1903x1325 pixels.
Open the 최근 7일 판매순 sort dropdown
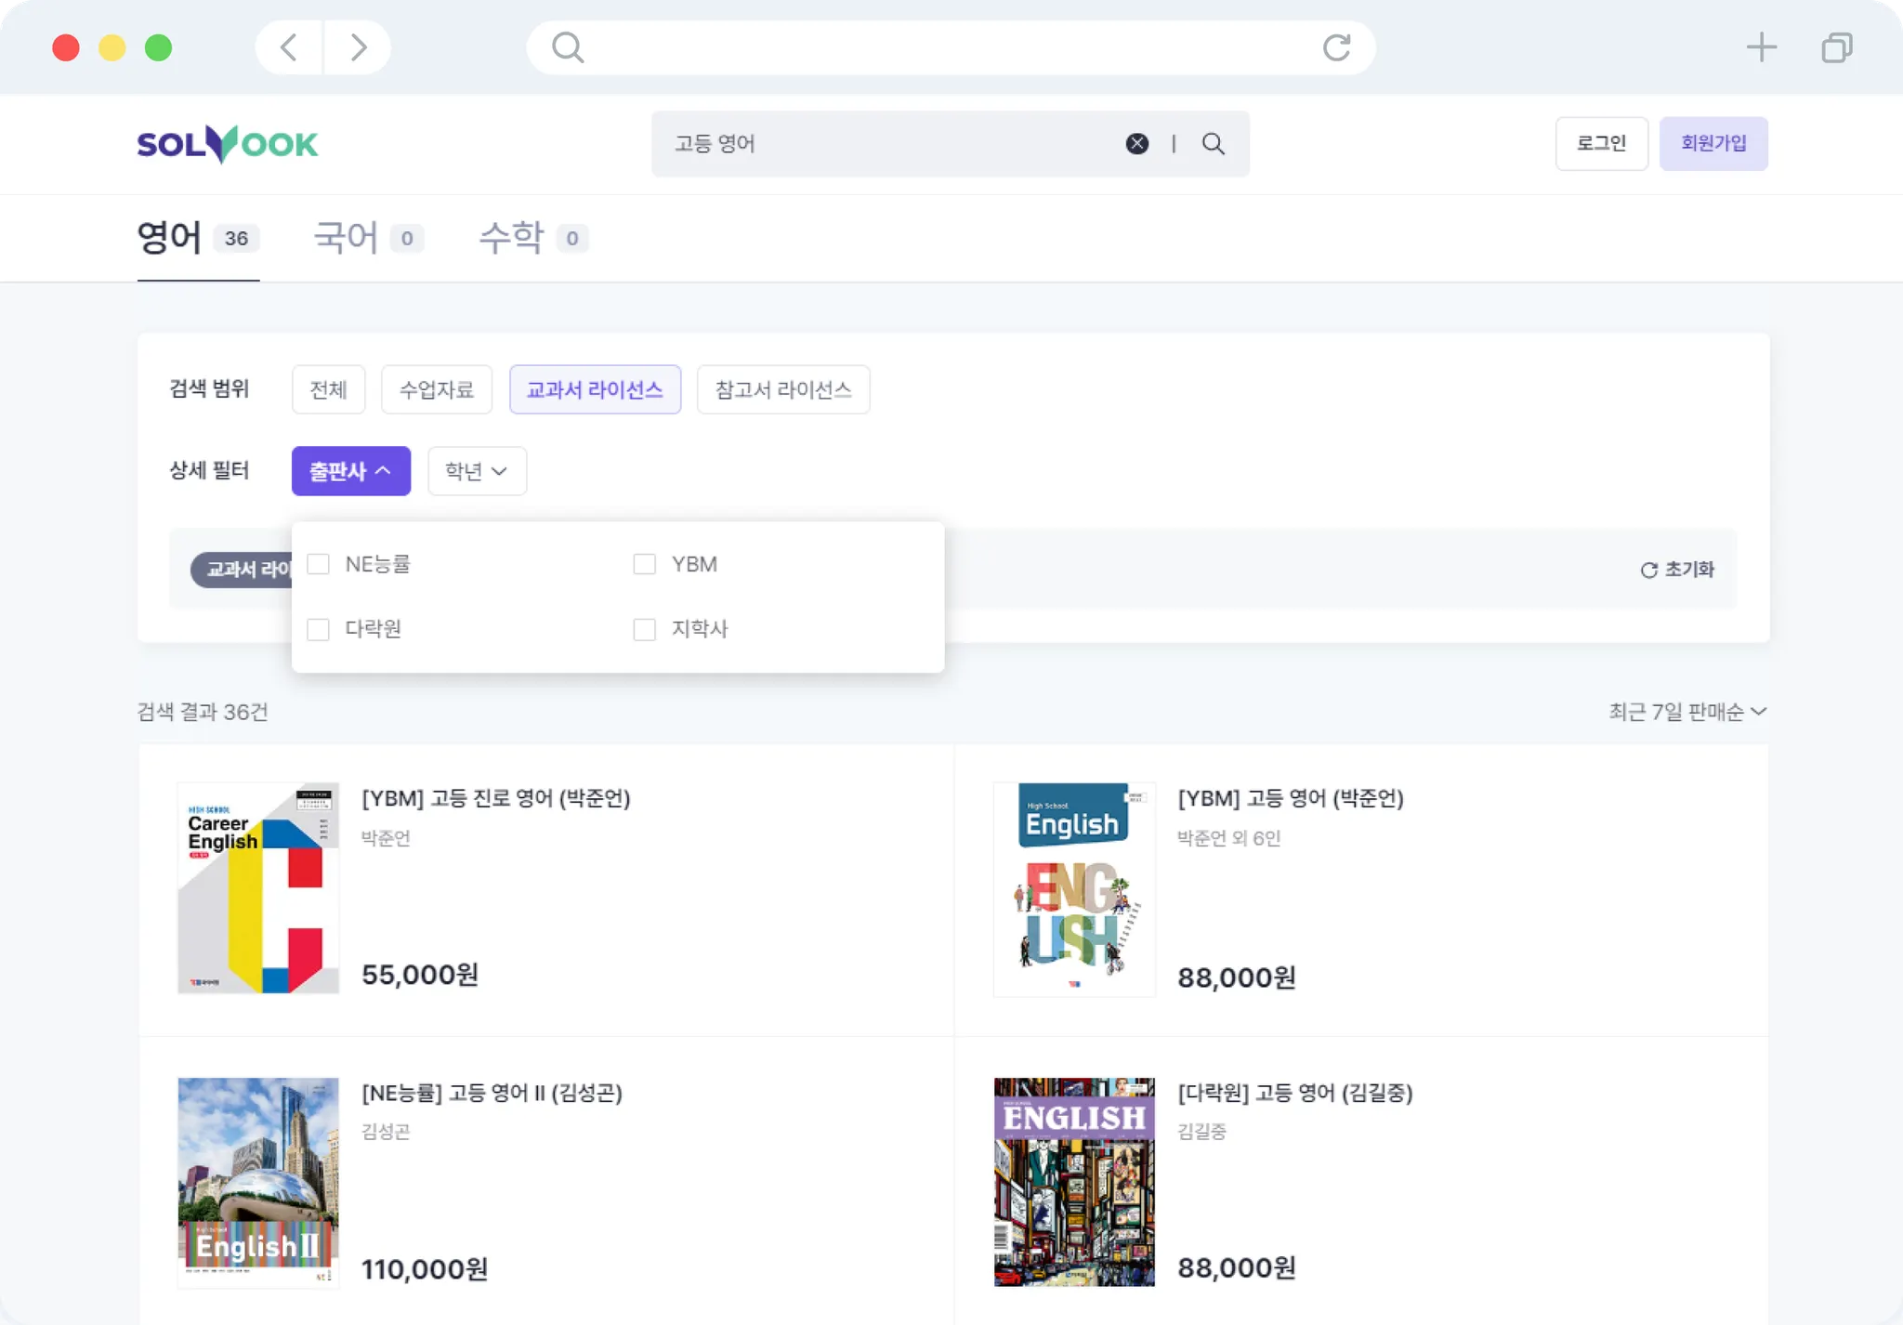point(1686,712)
